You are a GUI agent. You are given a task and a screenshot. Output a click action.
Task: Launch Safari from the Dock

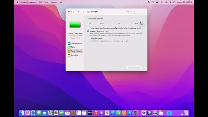[x=33, y=113]
